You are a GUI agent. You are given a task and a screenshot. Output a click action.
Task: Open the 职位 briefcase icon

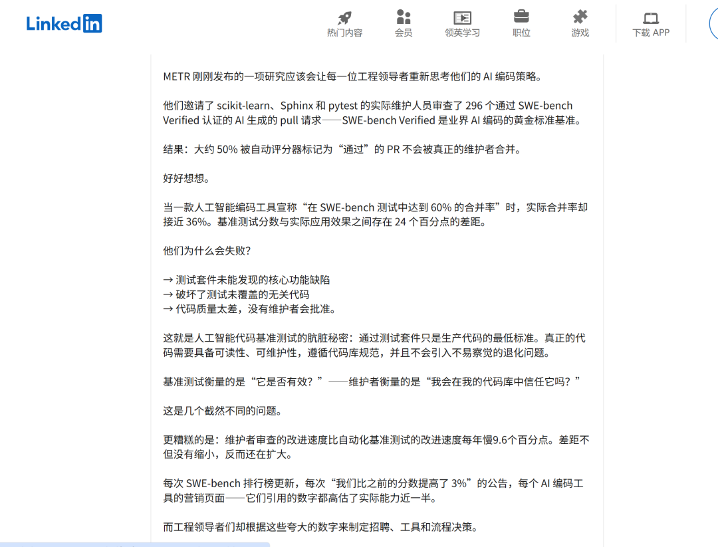[521, 17]
